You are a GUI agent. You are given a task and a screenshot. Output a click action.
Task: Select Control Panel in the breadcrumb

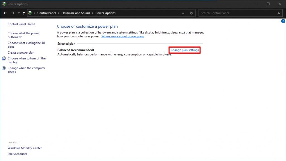click(47, 13)
